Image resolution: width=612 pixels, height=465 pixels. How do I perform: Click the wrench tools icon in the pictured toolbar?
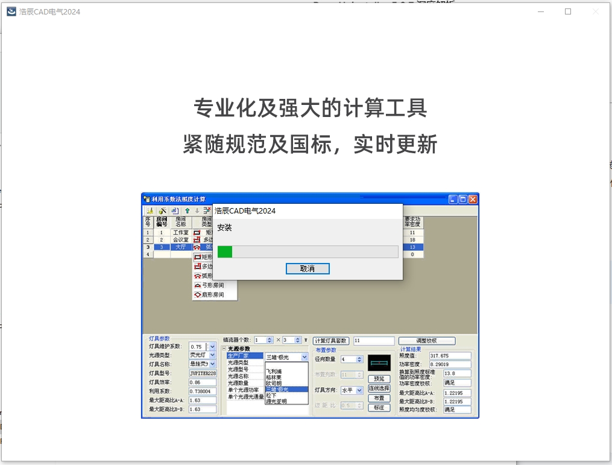click(x=162, y=211)
